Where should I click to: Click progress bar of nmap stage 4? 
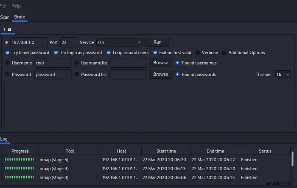point(19,169)
